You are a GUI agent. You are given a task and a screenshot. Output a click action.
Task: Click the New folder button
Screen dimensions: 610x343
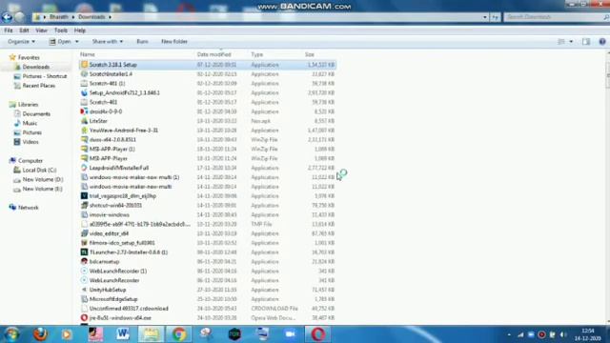174,41
